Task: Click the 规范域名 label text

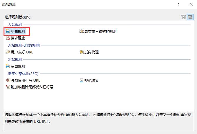Action: tap(92, 80)
